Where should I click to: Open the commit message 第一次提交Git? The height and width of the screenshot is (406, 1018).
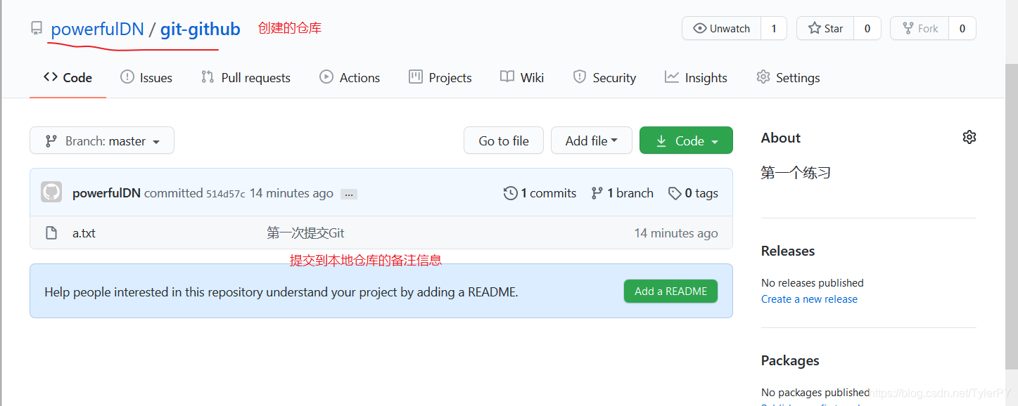305,233
